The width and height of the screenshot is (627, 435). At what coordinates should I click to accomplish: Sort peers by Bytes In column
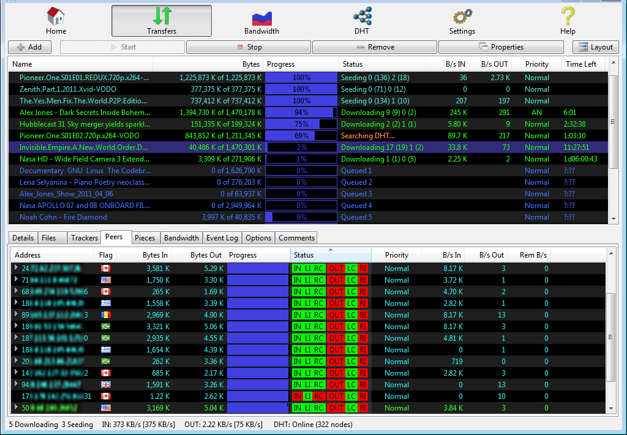click(x=145, y=255)
